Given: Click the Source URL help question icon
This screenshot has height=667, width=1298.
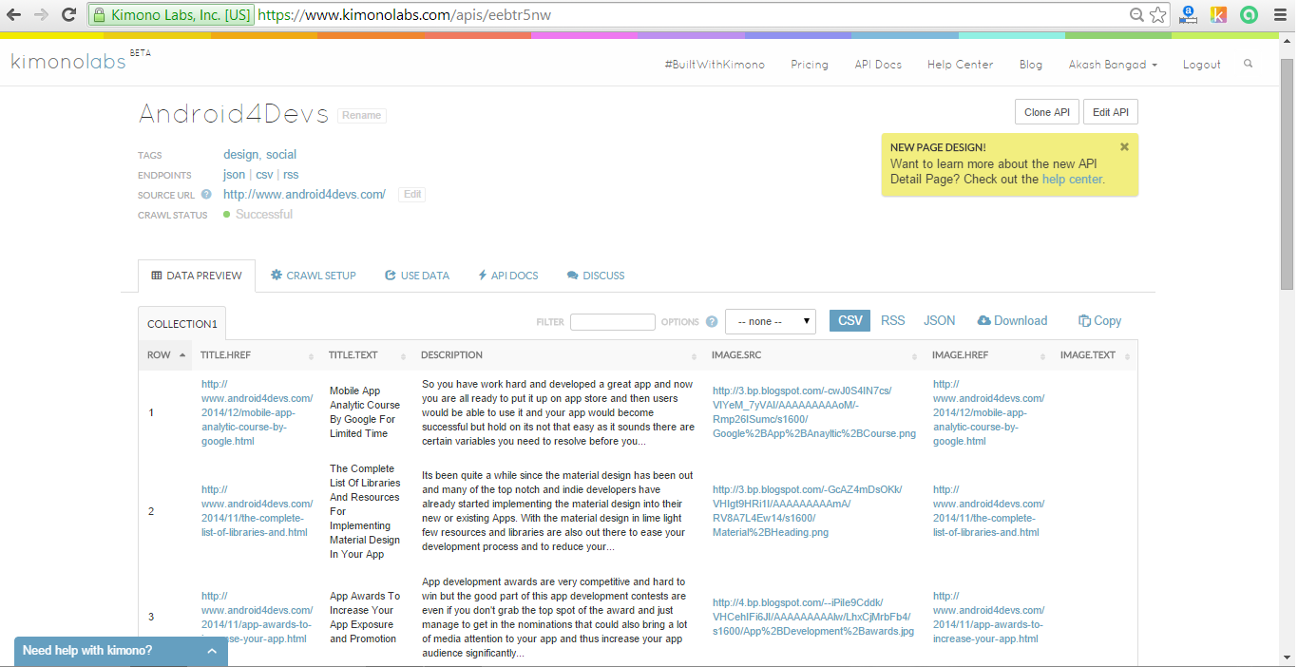Looking at the screenshot, I should [206, 195].
